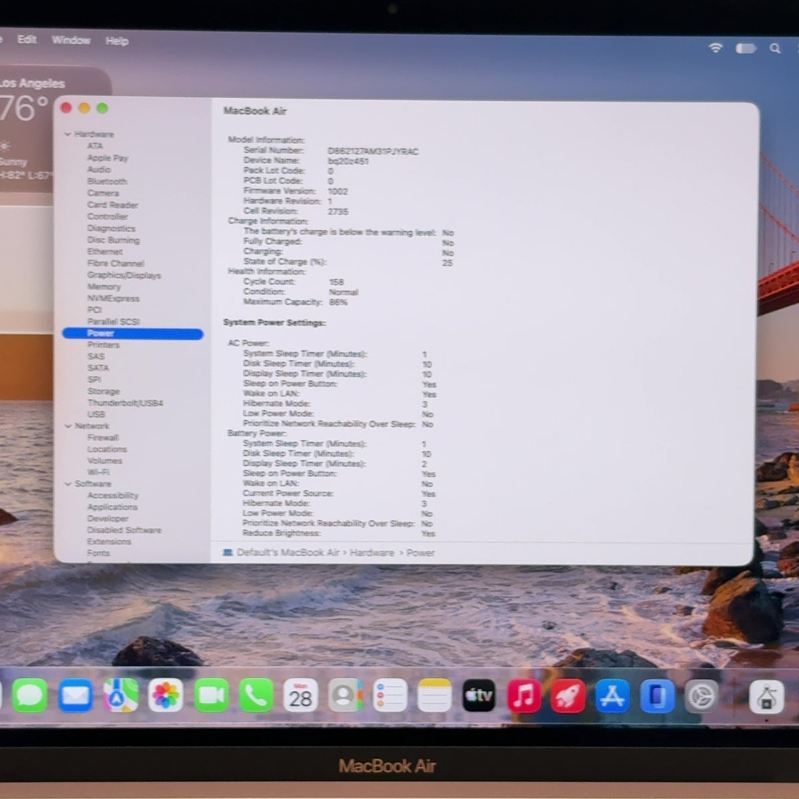The image size is (799, 799).
Task: Select Disabled Software in sidebar
Action: [x=124, y=530]
